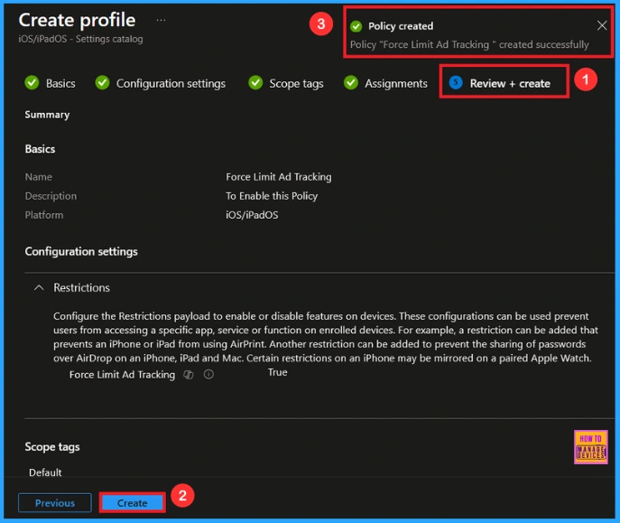
Task: Click the Scope tags checkmark icon
Action: click(x=255, y=83)
